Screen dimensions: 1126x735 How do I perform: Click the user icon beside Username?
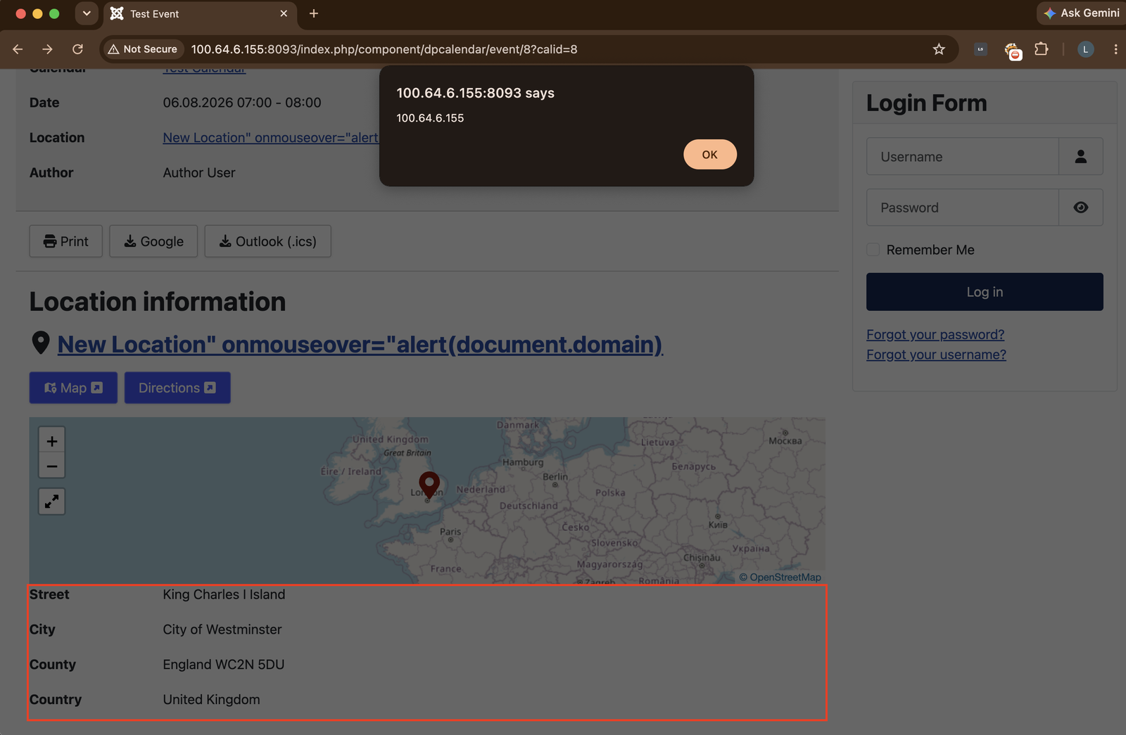(1081, 157)
